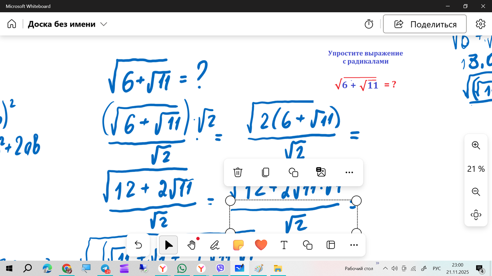Open Chrome from the taskbar
Image resolution: width=492 pixels, height=276 pixels.
(66, 268)
